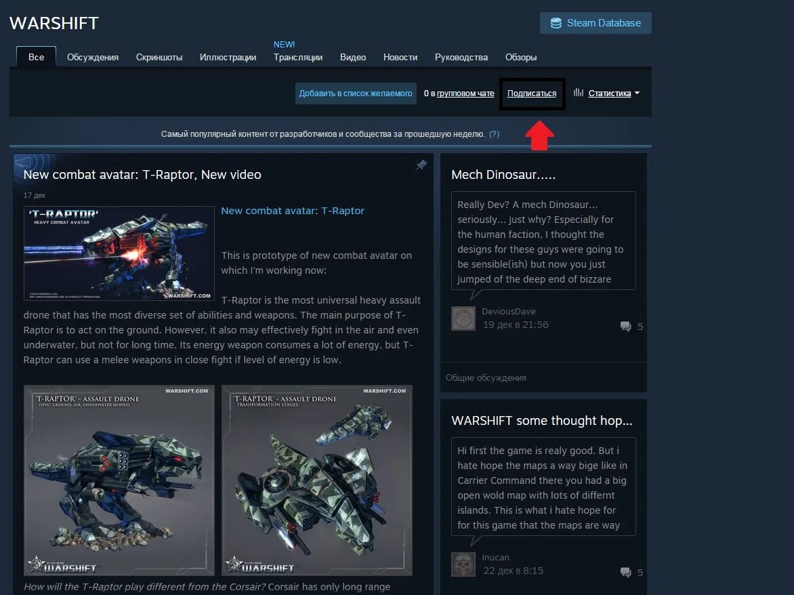Viewport: 794px width, 595px height.
Task: Switch to the Руководства tab
Action: click(461, 57)
